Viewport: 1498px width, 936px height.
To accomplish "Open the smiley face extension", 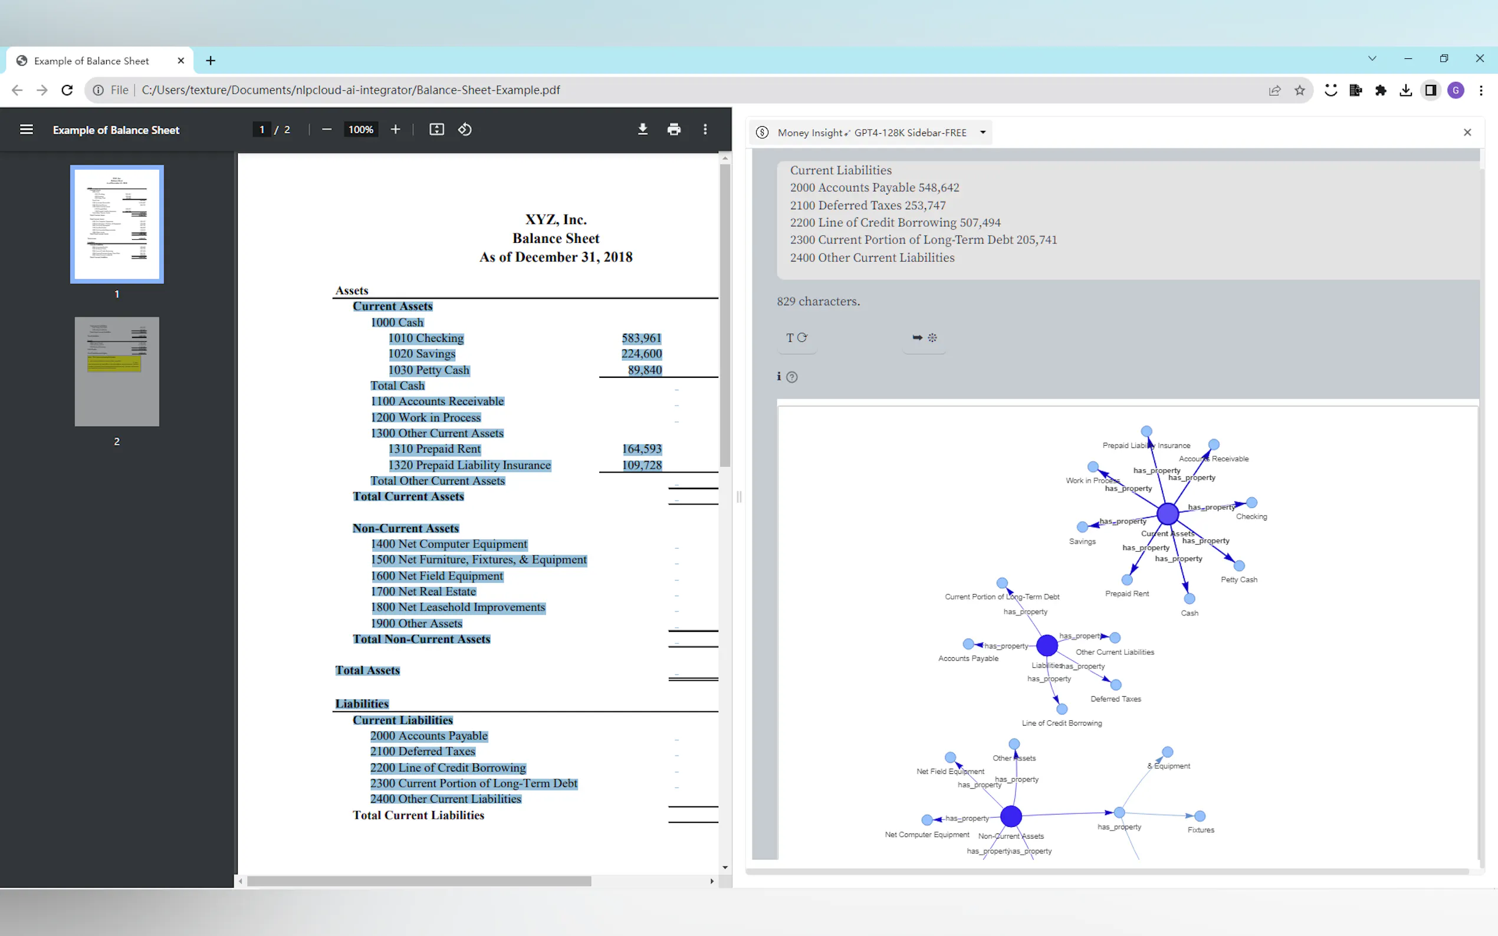I will coord(1331,90).
